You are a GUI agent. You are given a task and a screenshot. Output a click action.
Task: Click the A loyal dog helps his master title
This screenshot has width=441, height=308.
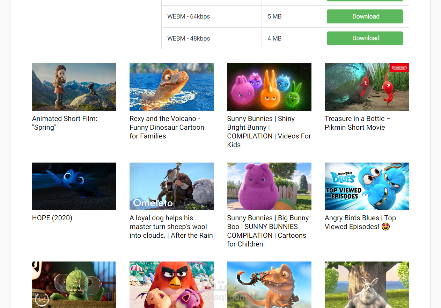[x=171, y=227]
